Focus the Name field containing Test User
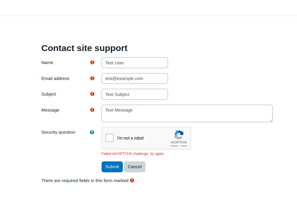This screenshot has width=297, height=203. point(135,63)
